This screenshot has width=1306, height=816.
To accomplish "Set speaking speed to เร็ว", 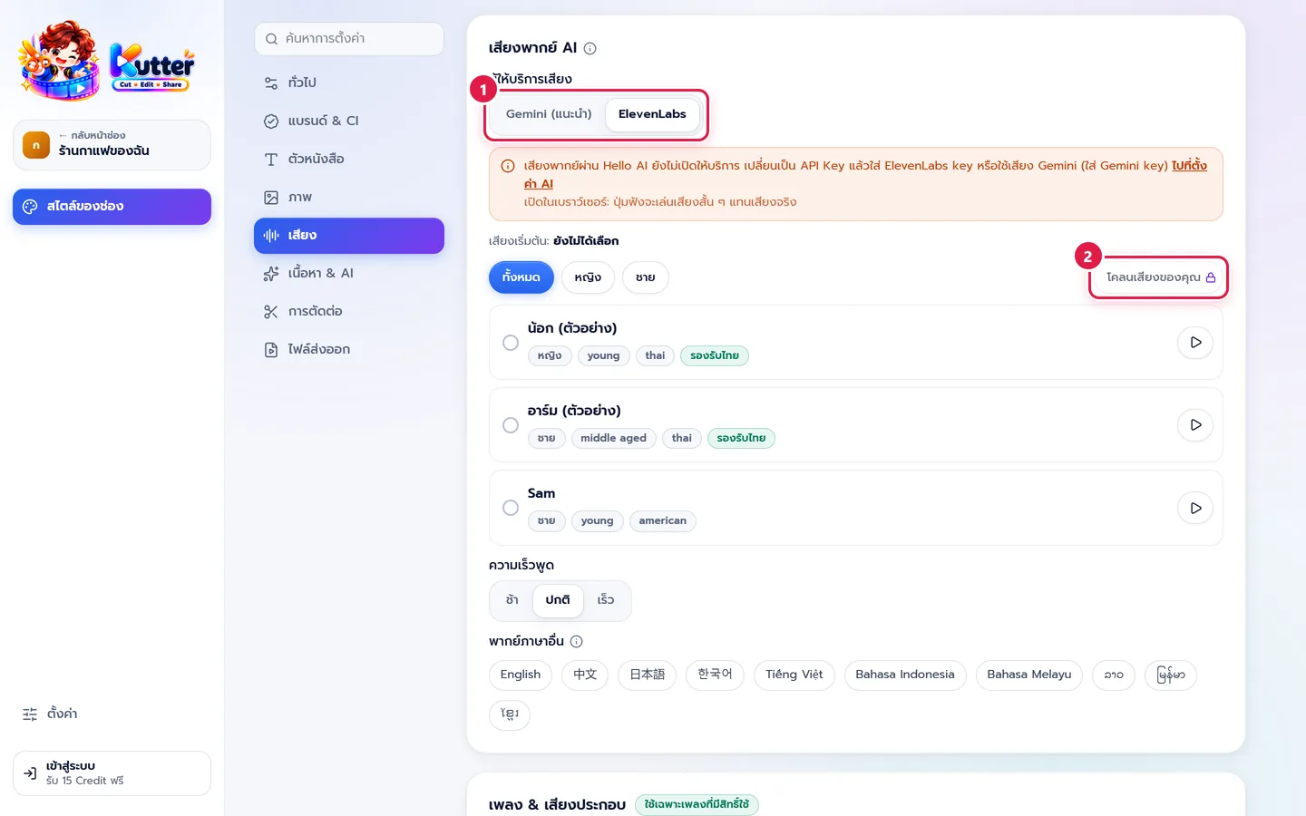I will [606, 600].
